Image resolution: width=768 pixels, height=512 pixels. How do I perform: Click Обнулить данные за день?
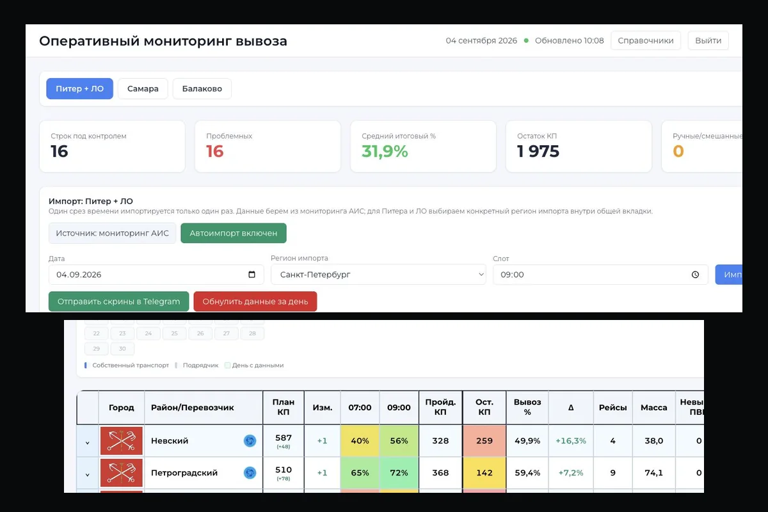(255, 301)
